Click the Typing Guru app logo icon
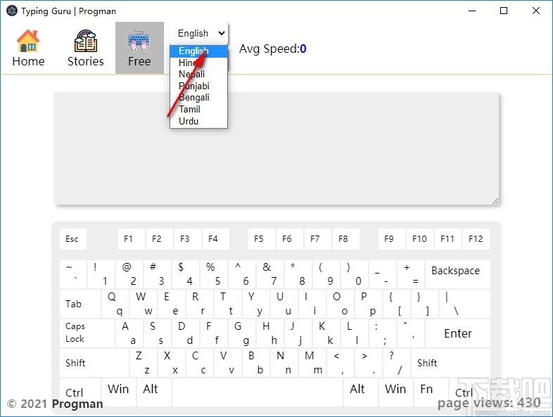The height and width of the screenshot is (417, 553). (12, 11)
